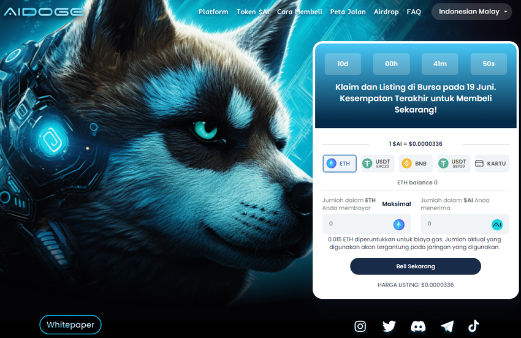The width and height of the screenshot is (521, 338).
Task: Focus the ETH amount input field
Action: point(367,224)
